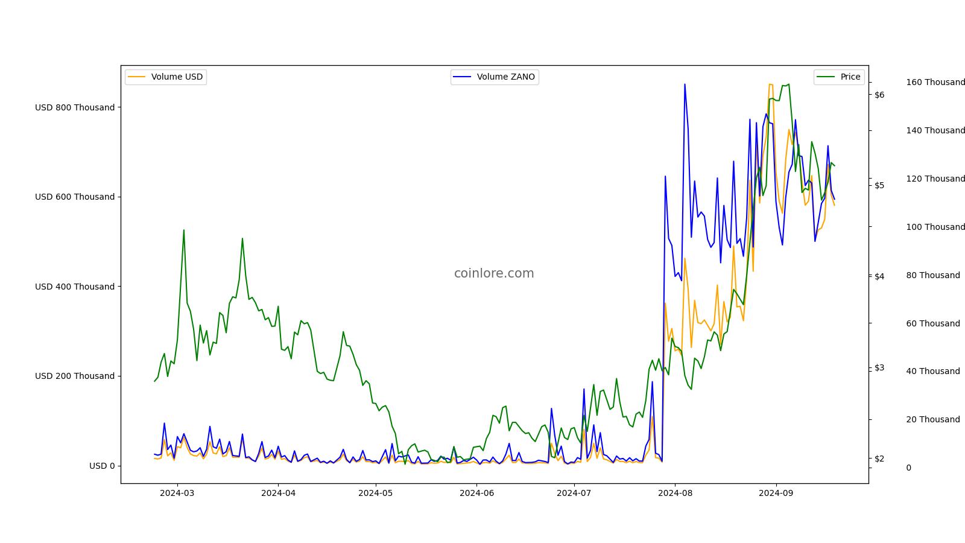This screenshot has height=543, width=965.
Task: Click the green Price legend line
Action: click(x=826, y=77)
